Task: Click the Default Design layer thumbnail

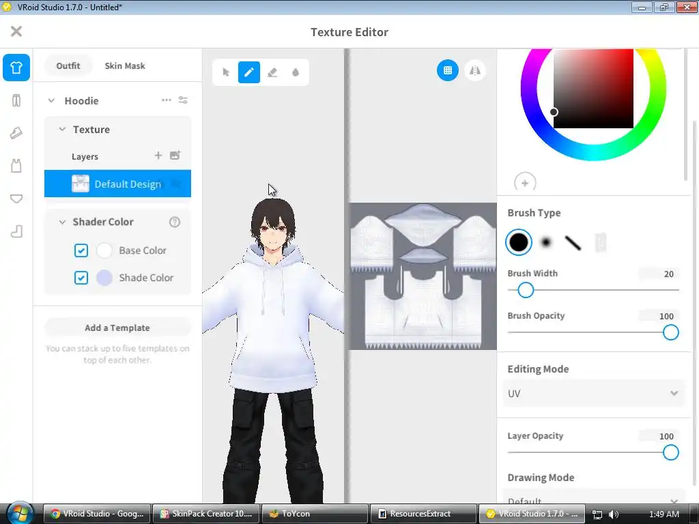Action: (81, 184)
